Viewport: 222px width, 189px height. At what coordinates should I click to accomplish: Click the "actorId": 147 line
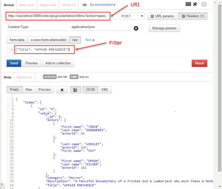click(74, 147)
